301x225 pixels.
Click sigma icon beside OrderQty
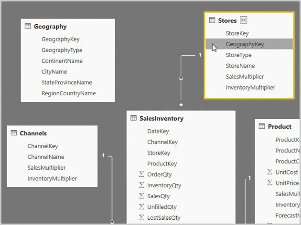point(141,174)
